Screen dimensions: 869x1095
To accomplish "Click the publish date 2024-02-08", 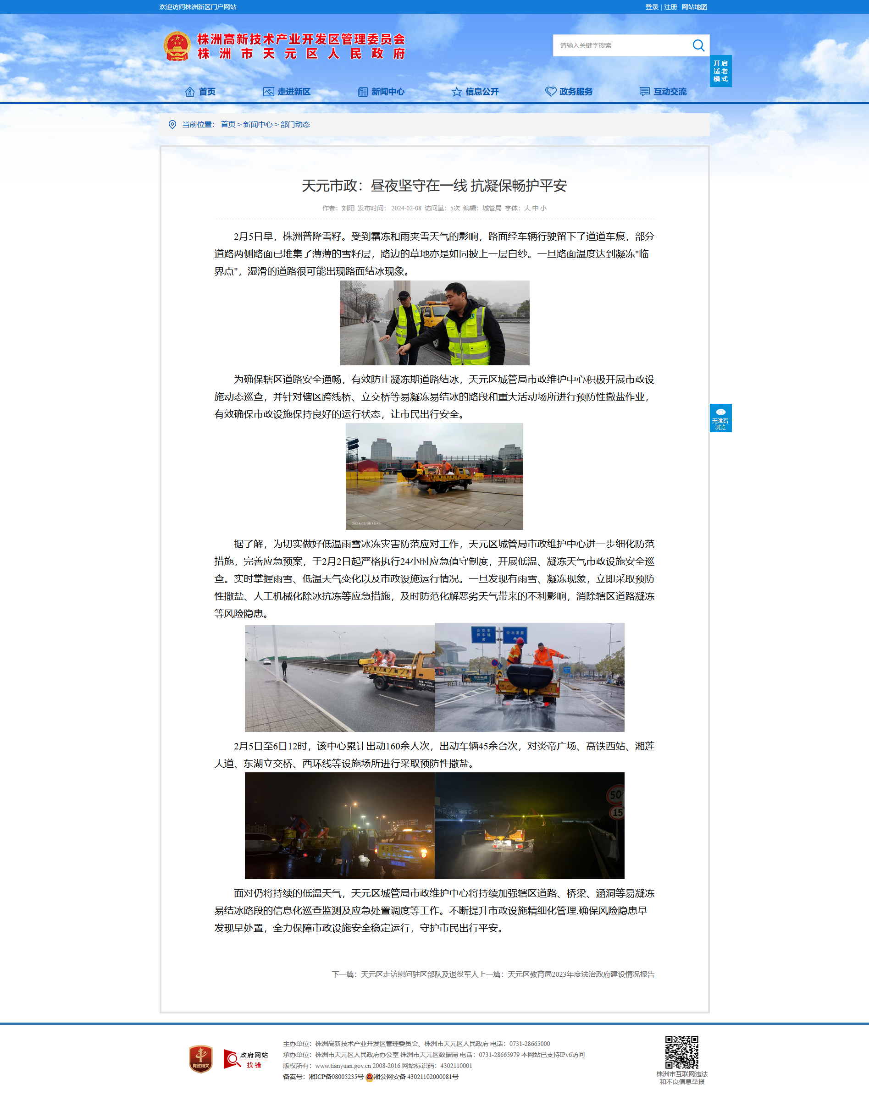I will pos(406,208).
